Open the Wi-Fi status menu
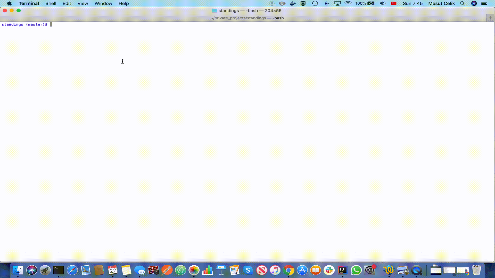This screenshot has height=278, width=495. [348, 3]
